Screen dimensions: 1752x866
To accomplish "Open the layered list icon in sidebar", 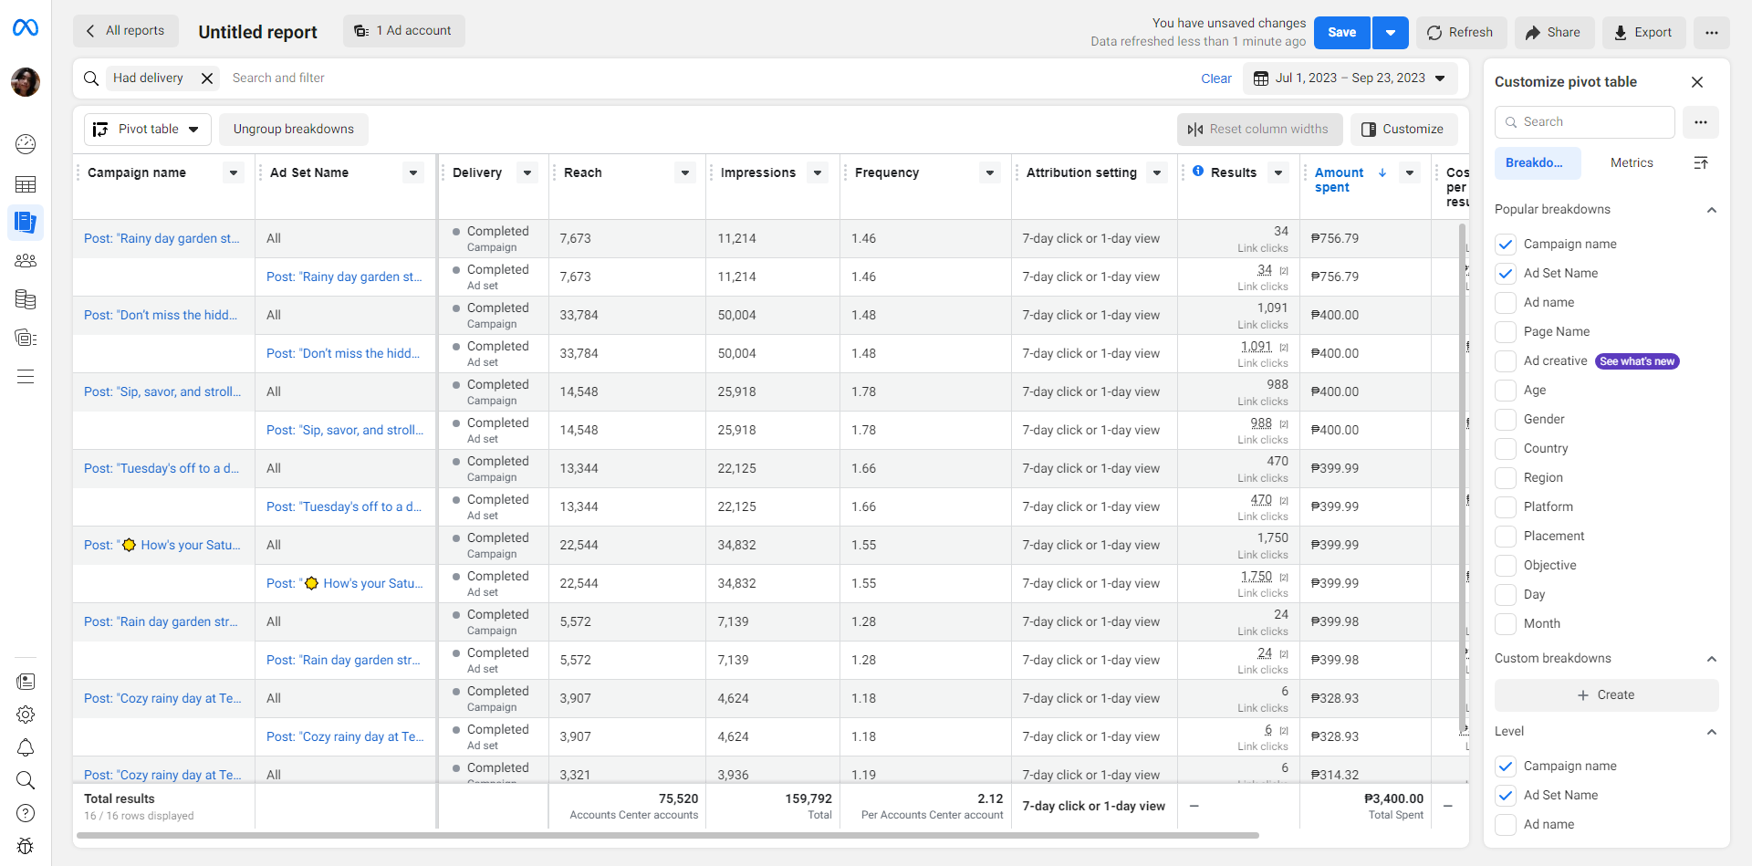I will (x=26, y=338).
